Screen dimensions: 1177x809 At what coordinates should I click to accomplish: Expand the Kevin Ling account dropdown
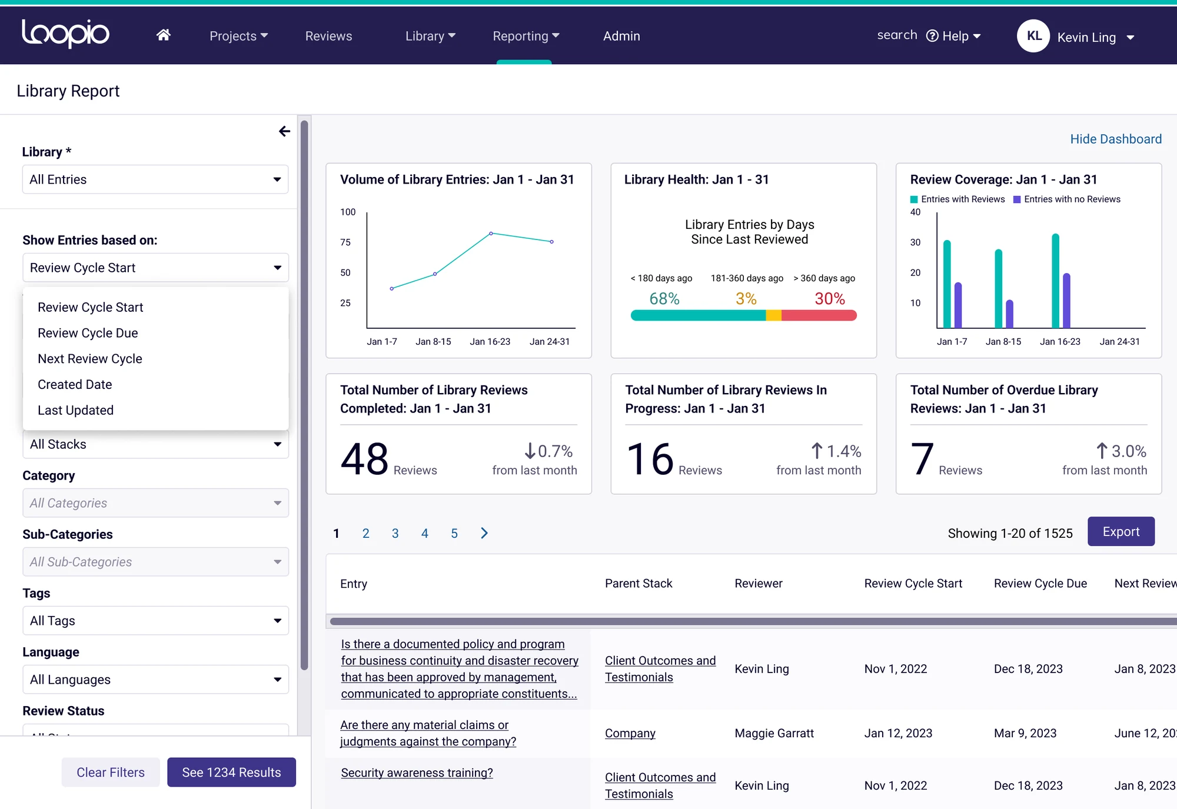tap(1095, 37)
